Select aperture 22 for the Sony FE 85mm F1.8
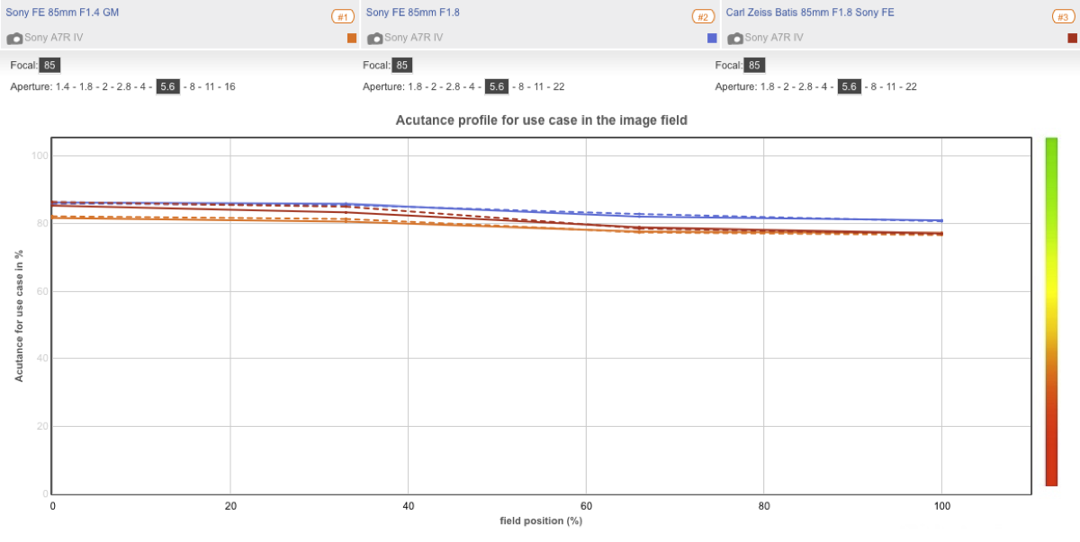This screenshot has width=1080, height=542. (558, 87)
